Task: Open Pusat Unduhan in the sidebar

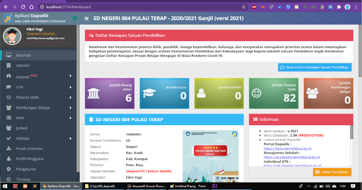Action: pyautogui.click(x=38, y=149)
